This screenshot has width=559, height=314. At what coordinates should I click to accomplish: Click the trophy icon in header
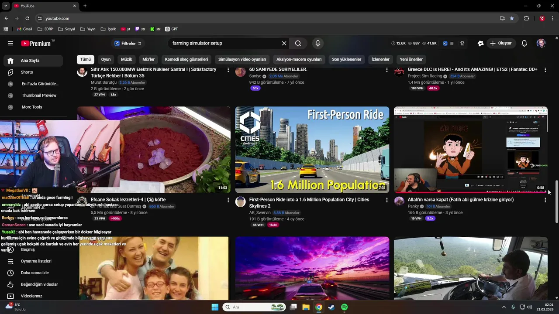tap(462, 43)
